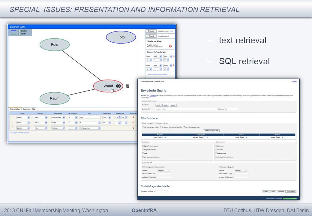Open the Raum element dropdown in Element Verknüpfungen
The height and width of the screenshot is (216, 312).
(x=168, y=65)
